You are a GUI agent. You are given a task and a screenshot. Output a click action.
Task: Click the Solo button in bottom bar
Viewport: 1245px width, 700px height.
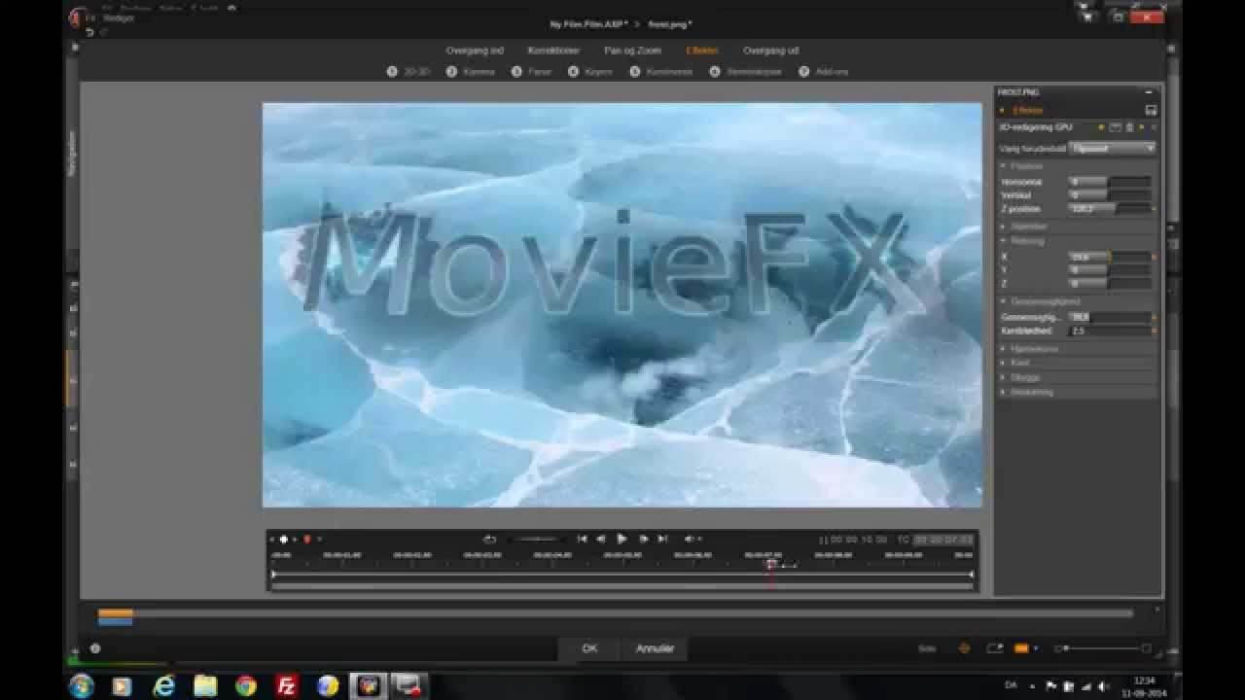(x=927, y=648)
